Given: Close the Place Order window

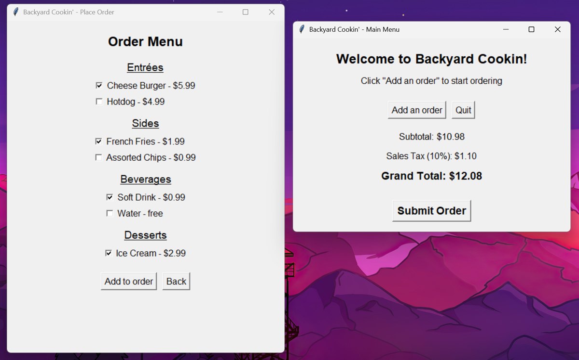Looking at the screenshot, I should [272, 12].
